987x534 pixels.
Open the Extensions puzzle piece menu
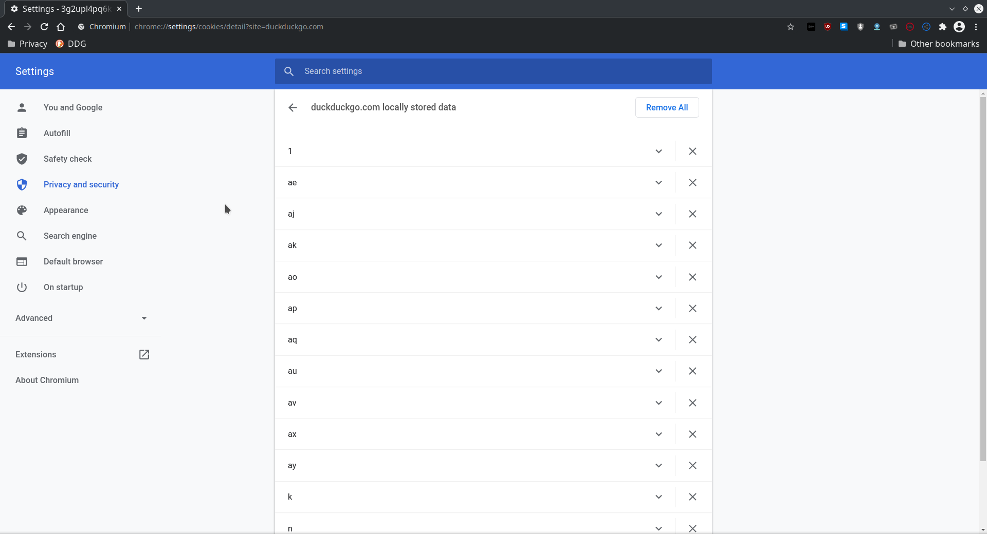click(943, 27)
